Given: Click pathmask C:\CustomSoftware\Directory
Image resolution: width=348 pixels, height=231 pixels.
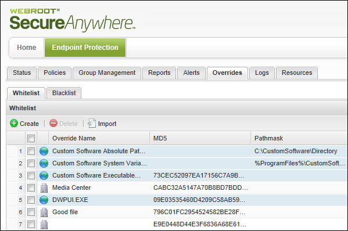Looking at the screenshot, I should [x=296, y=151].
